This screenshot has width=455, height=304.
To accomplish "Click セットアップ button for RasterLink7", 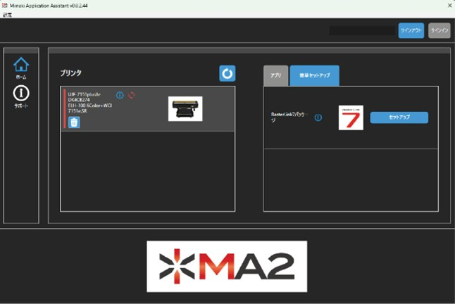I will pos(399,118).
